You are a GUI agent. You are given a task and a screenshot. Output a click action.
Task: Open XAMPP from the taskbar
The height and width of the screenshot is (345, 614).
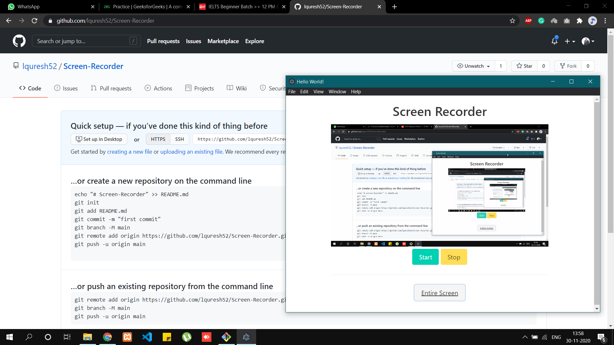click(127, 337)
